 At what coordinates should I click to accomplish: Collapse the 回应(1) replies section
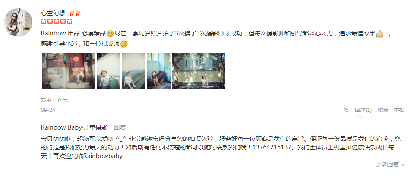tap(364, 110)
